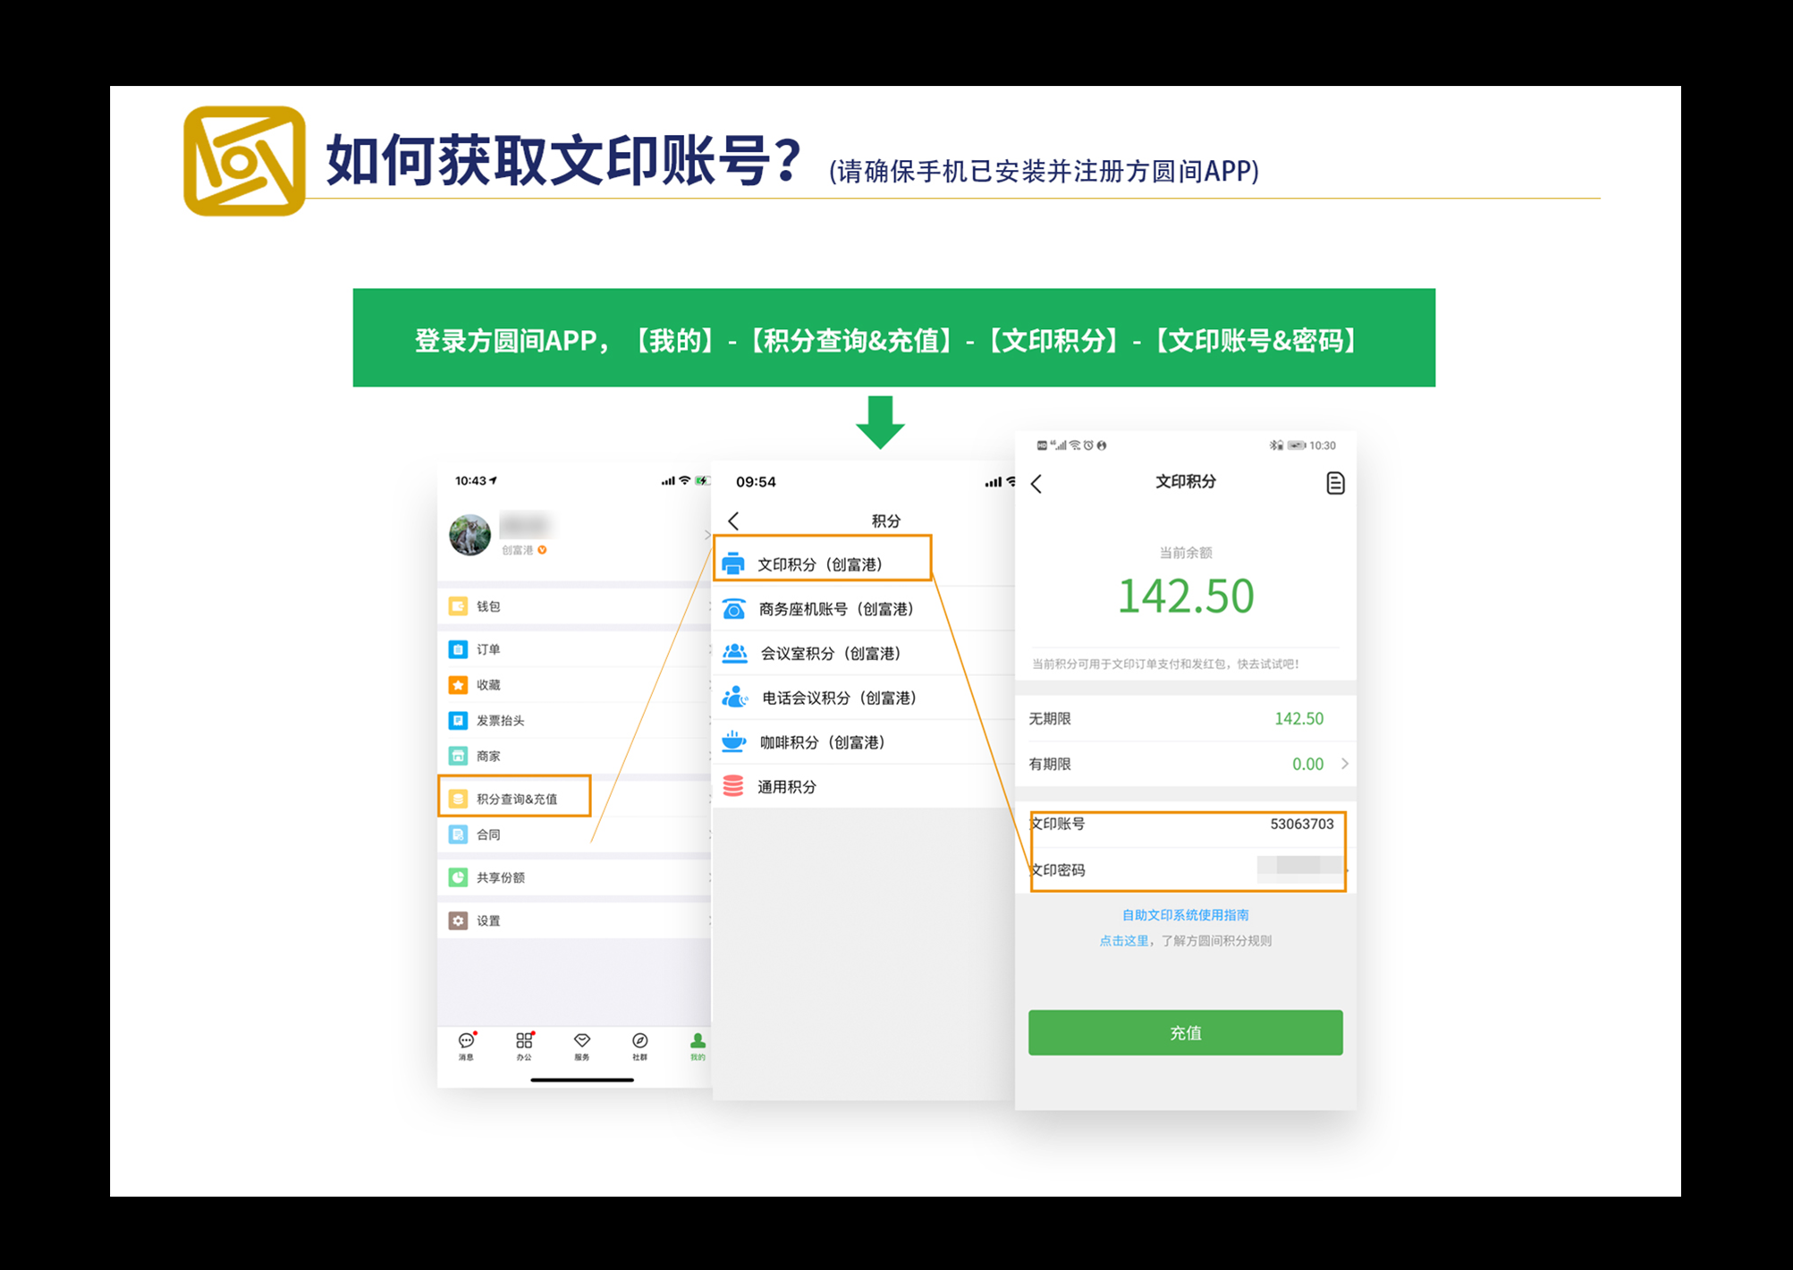The image size is (1793, 1270).
Task: Select 电话会议积分（创富港）list item
Action: click(864, 698)
